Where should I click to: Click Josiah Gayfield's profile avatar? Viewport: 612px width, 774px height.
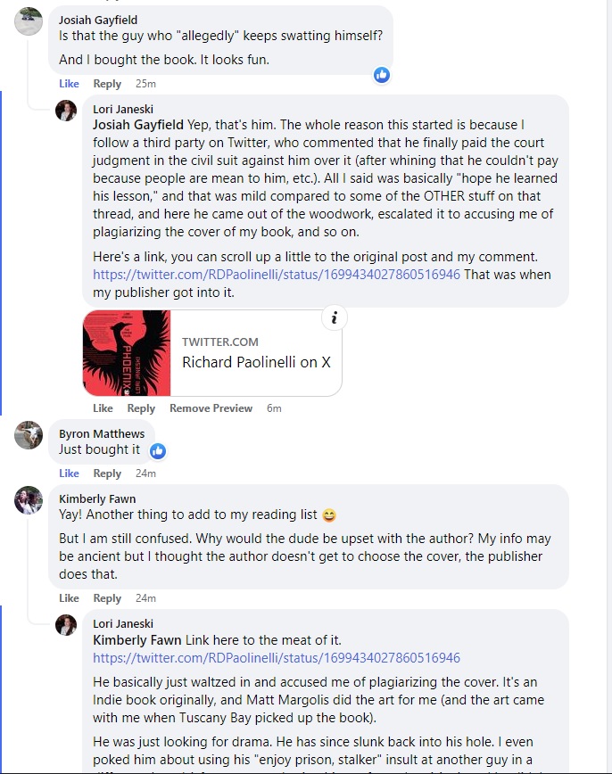point(29,21)
